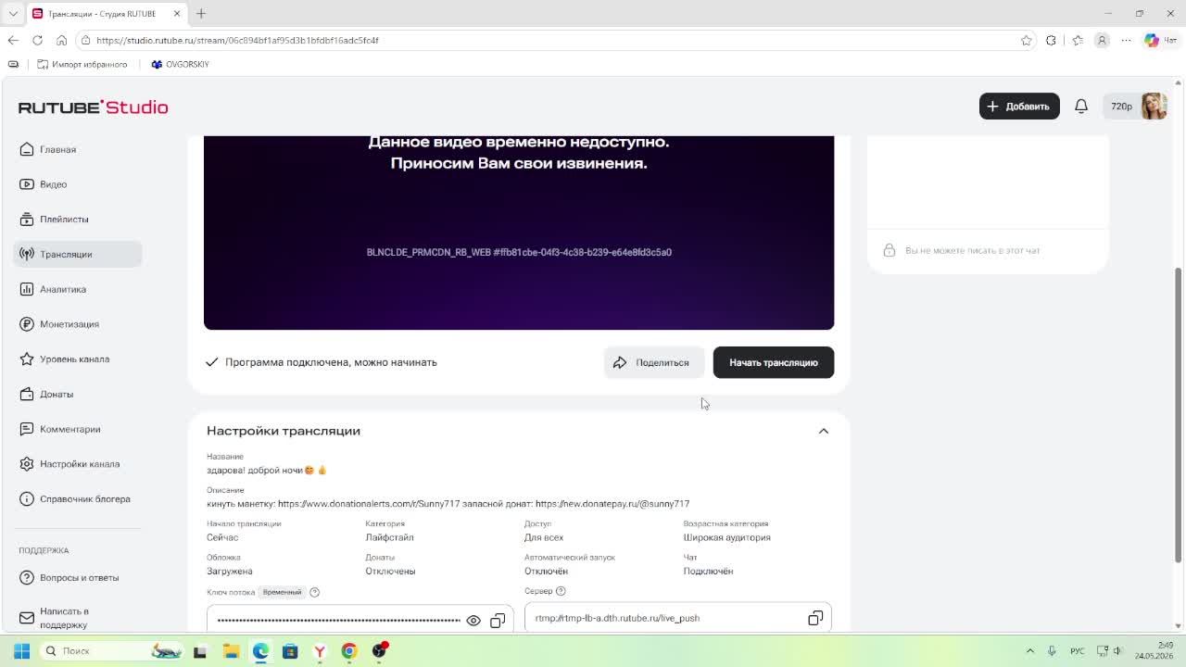
Task: Click the Сервер help question icon
Action: [x=561, y=591]
